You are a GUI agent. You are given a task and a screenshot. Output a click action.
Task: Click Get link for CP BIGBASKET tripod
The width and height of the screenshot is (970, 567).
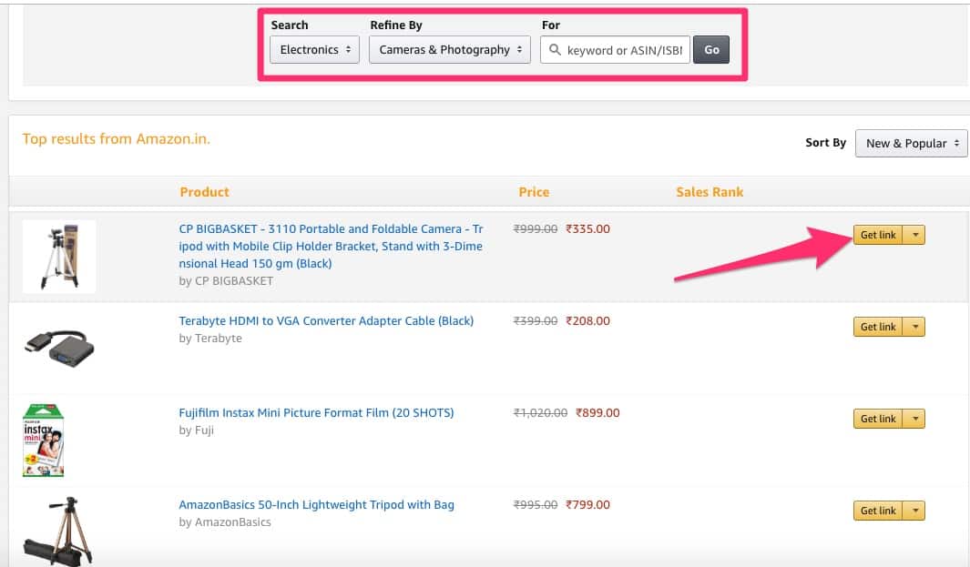878,235
